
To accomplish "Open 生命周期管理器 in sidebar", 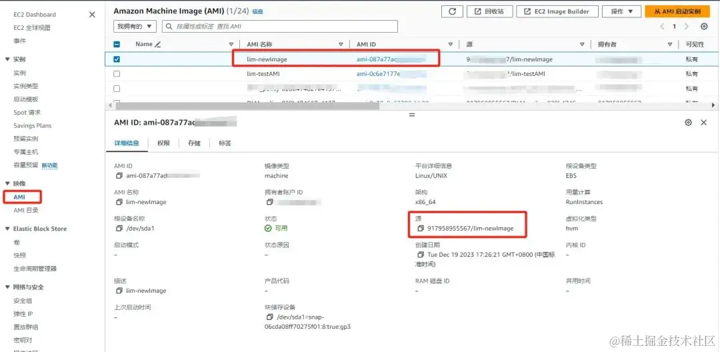I will point(35,269).
